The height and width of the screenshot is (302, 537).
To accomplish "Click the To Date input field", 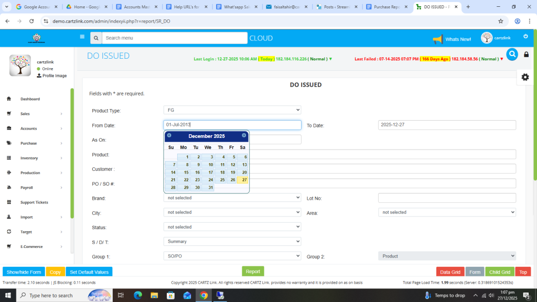I will [x=447, y=125].
